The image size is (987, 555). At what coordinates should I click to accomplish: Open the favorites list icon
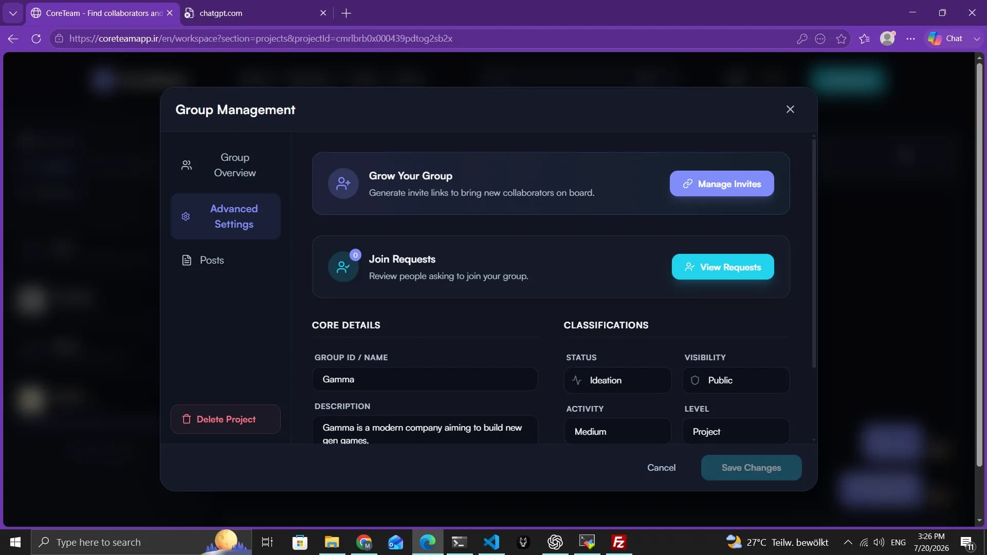pos(865,39)
